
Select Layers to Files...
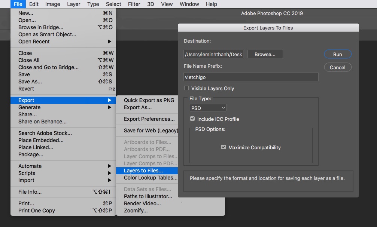147,171
